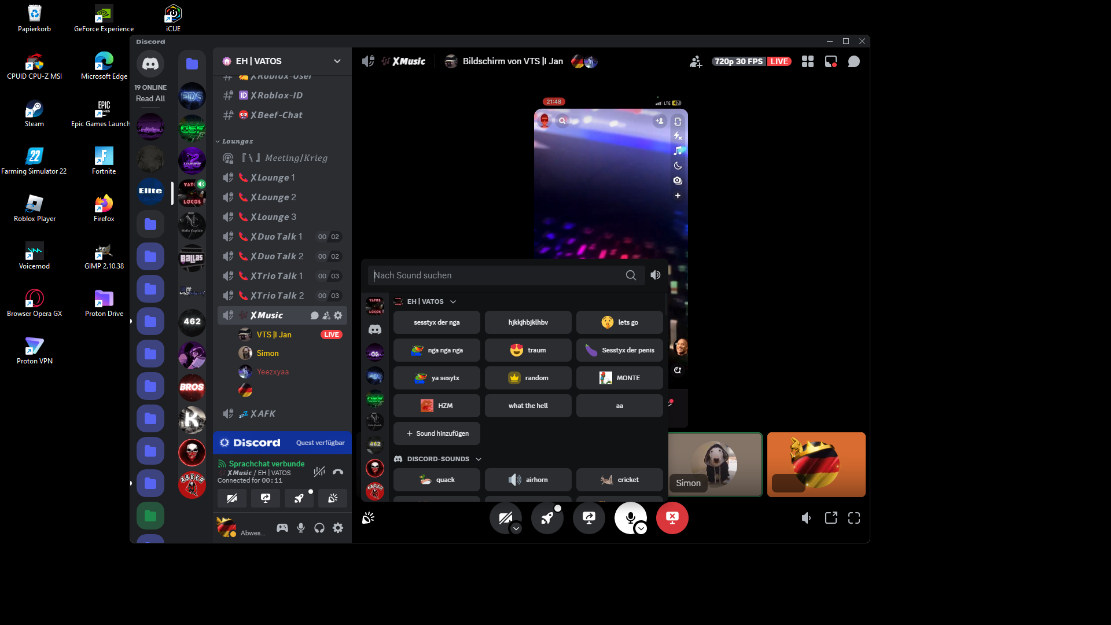Play the airhorn sound

tap(528, 480)
